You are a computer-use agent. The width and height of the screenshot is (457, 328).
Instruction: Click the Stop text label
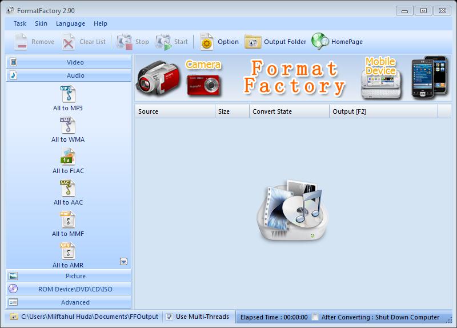pos(142,42)
